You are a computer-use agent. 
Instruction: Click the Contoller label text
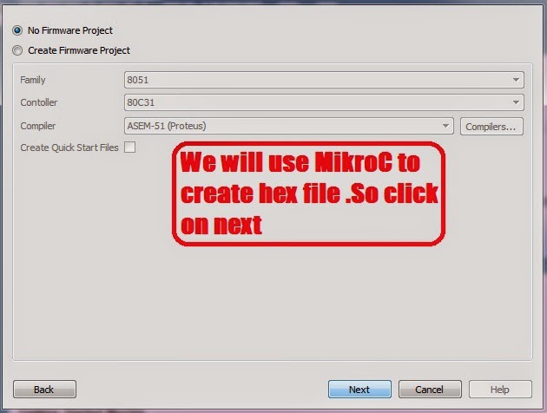(39, 102)
